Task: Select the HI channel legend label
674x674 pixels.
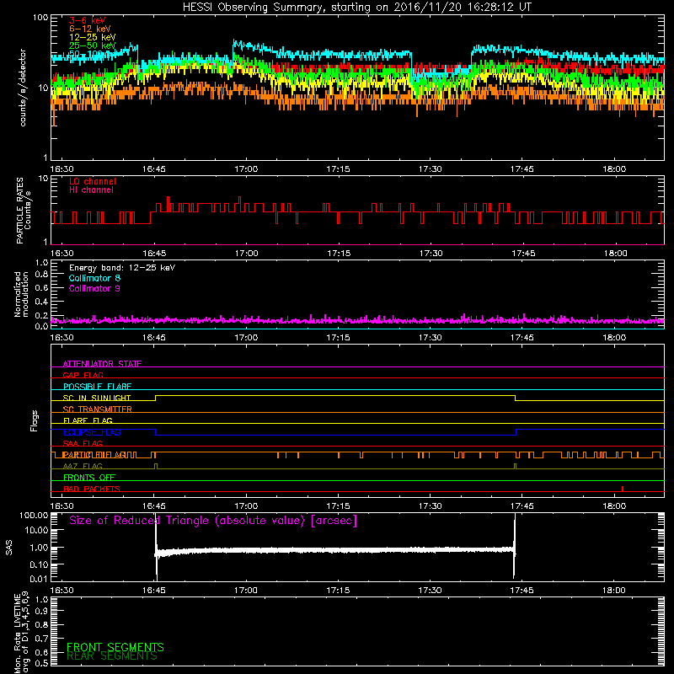Action: click(x=91, y=190)
